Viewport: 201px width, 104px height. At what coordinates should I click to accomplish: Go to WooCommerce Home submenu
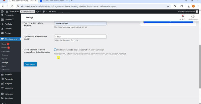[x=4, y=44]
